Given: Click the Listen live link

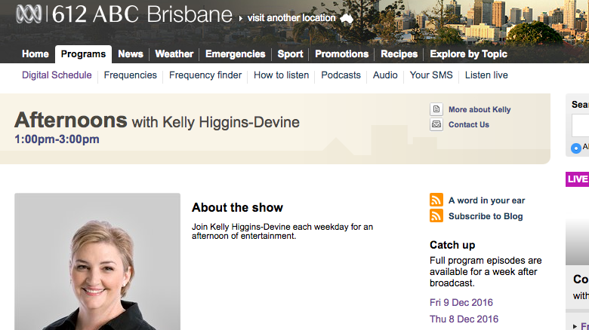Looking at the screenshot, I should (x=486, y=75).
